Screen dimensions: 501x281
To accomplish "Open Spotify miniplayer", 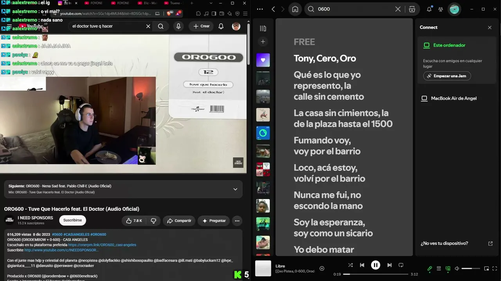I will point(487,269).
